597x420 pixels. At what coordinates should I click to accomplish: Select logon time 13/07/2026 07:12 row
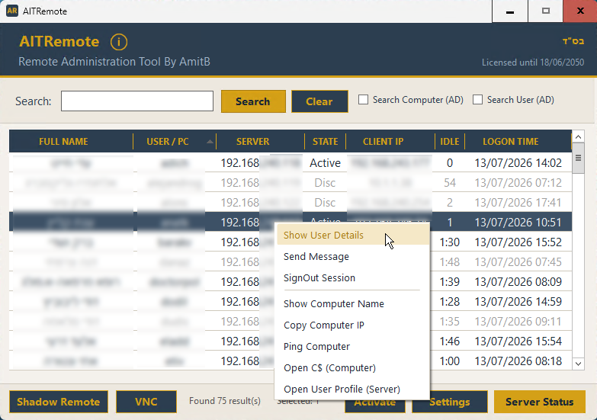[518, 183]
